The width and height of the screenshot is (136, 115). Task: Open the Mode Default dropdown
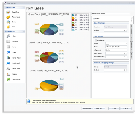(x=115, y=67)
